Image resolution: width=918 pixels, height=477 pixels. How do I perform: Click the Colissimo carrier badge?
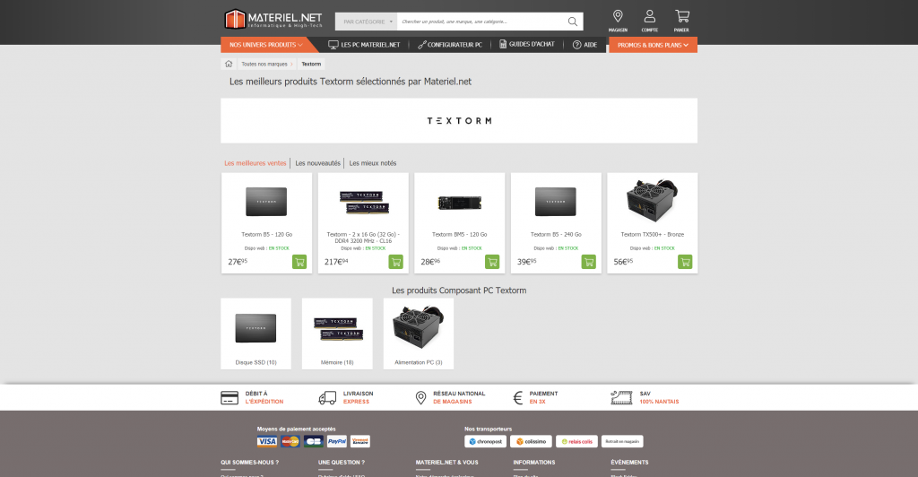coord(531,441)
